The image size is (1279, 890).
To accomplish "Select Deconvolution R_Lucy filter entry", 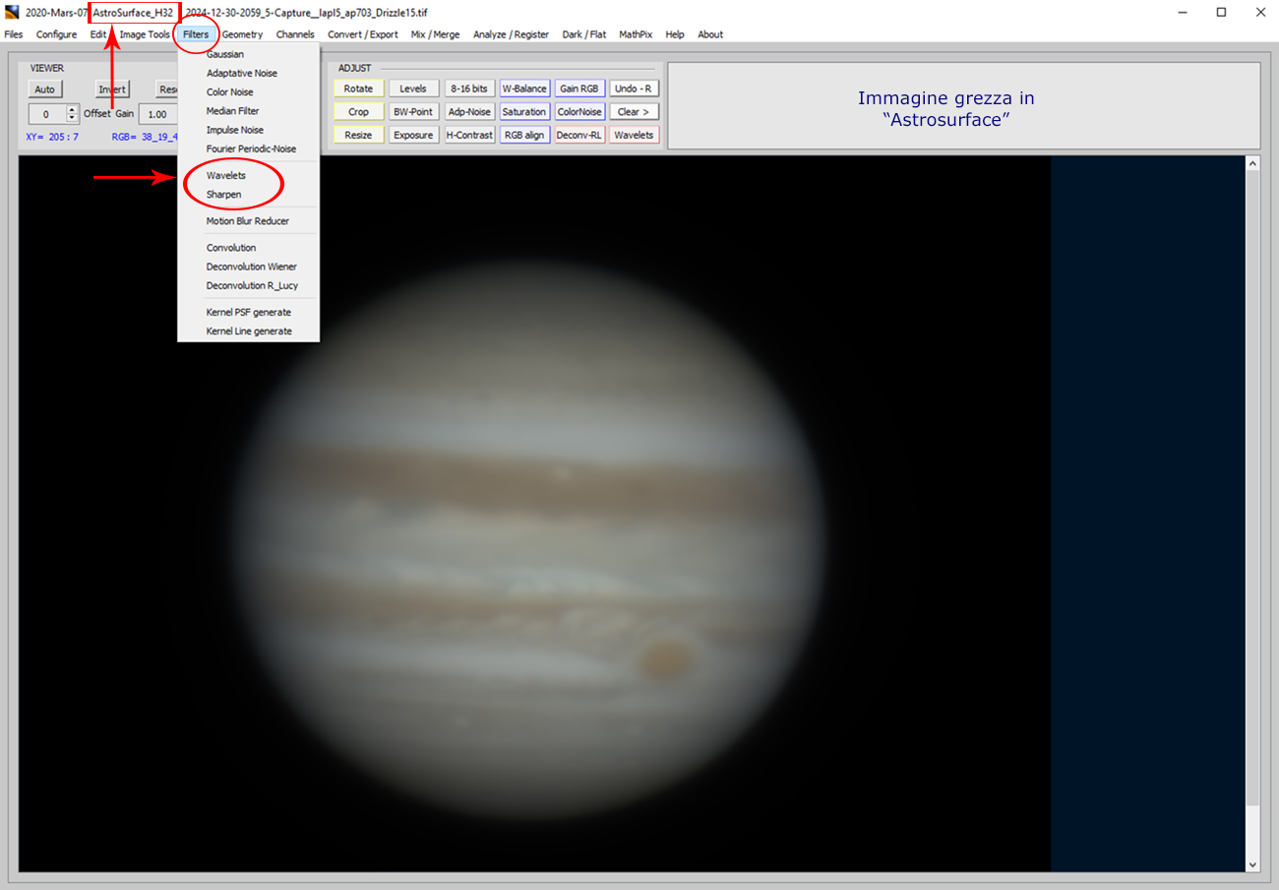I will coord(252,286).
